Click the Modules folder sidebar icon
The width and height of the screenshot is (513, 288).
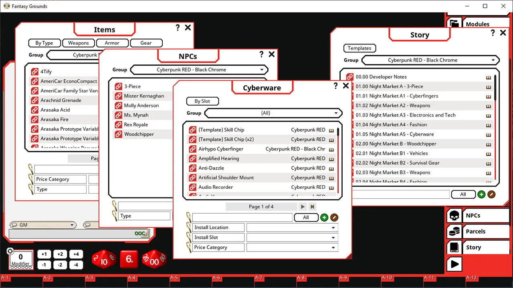tap(454, 23)
